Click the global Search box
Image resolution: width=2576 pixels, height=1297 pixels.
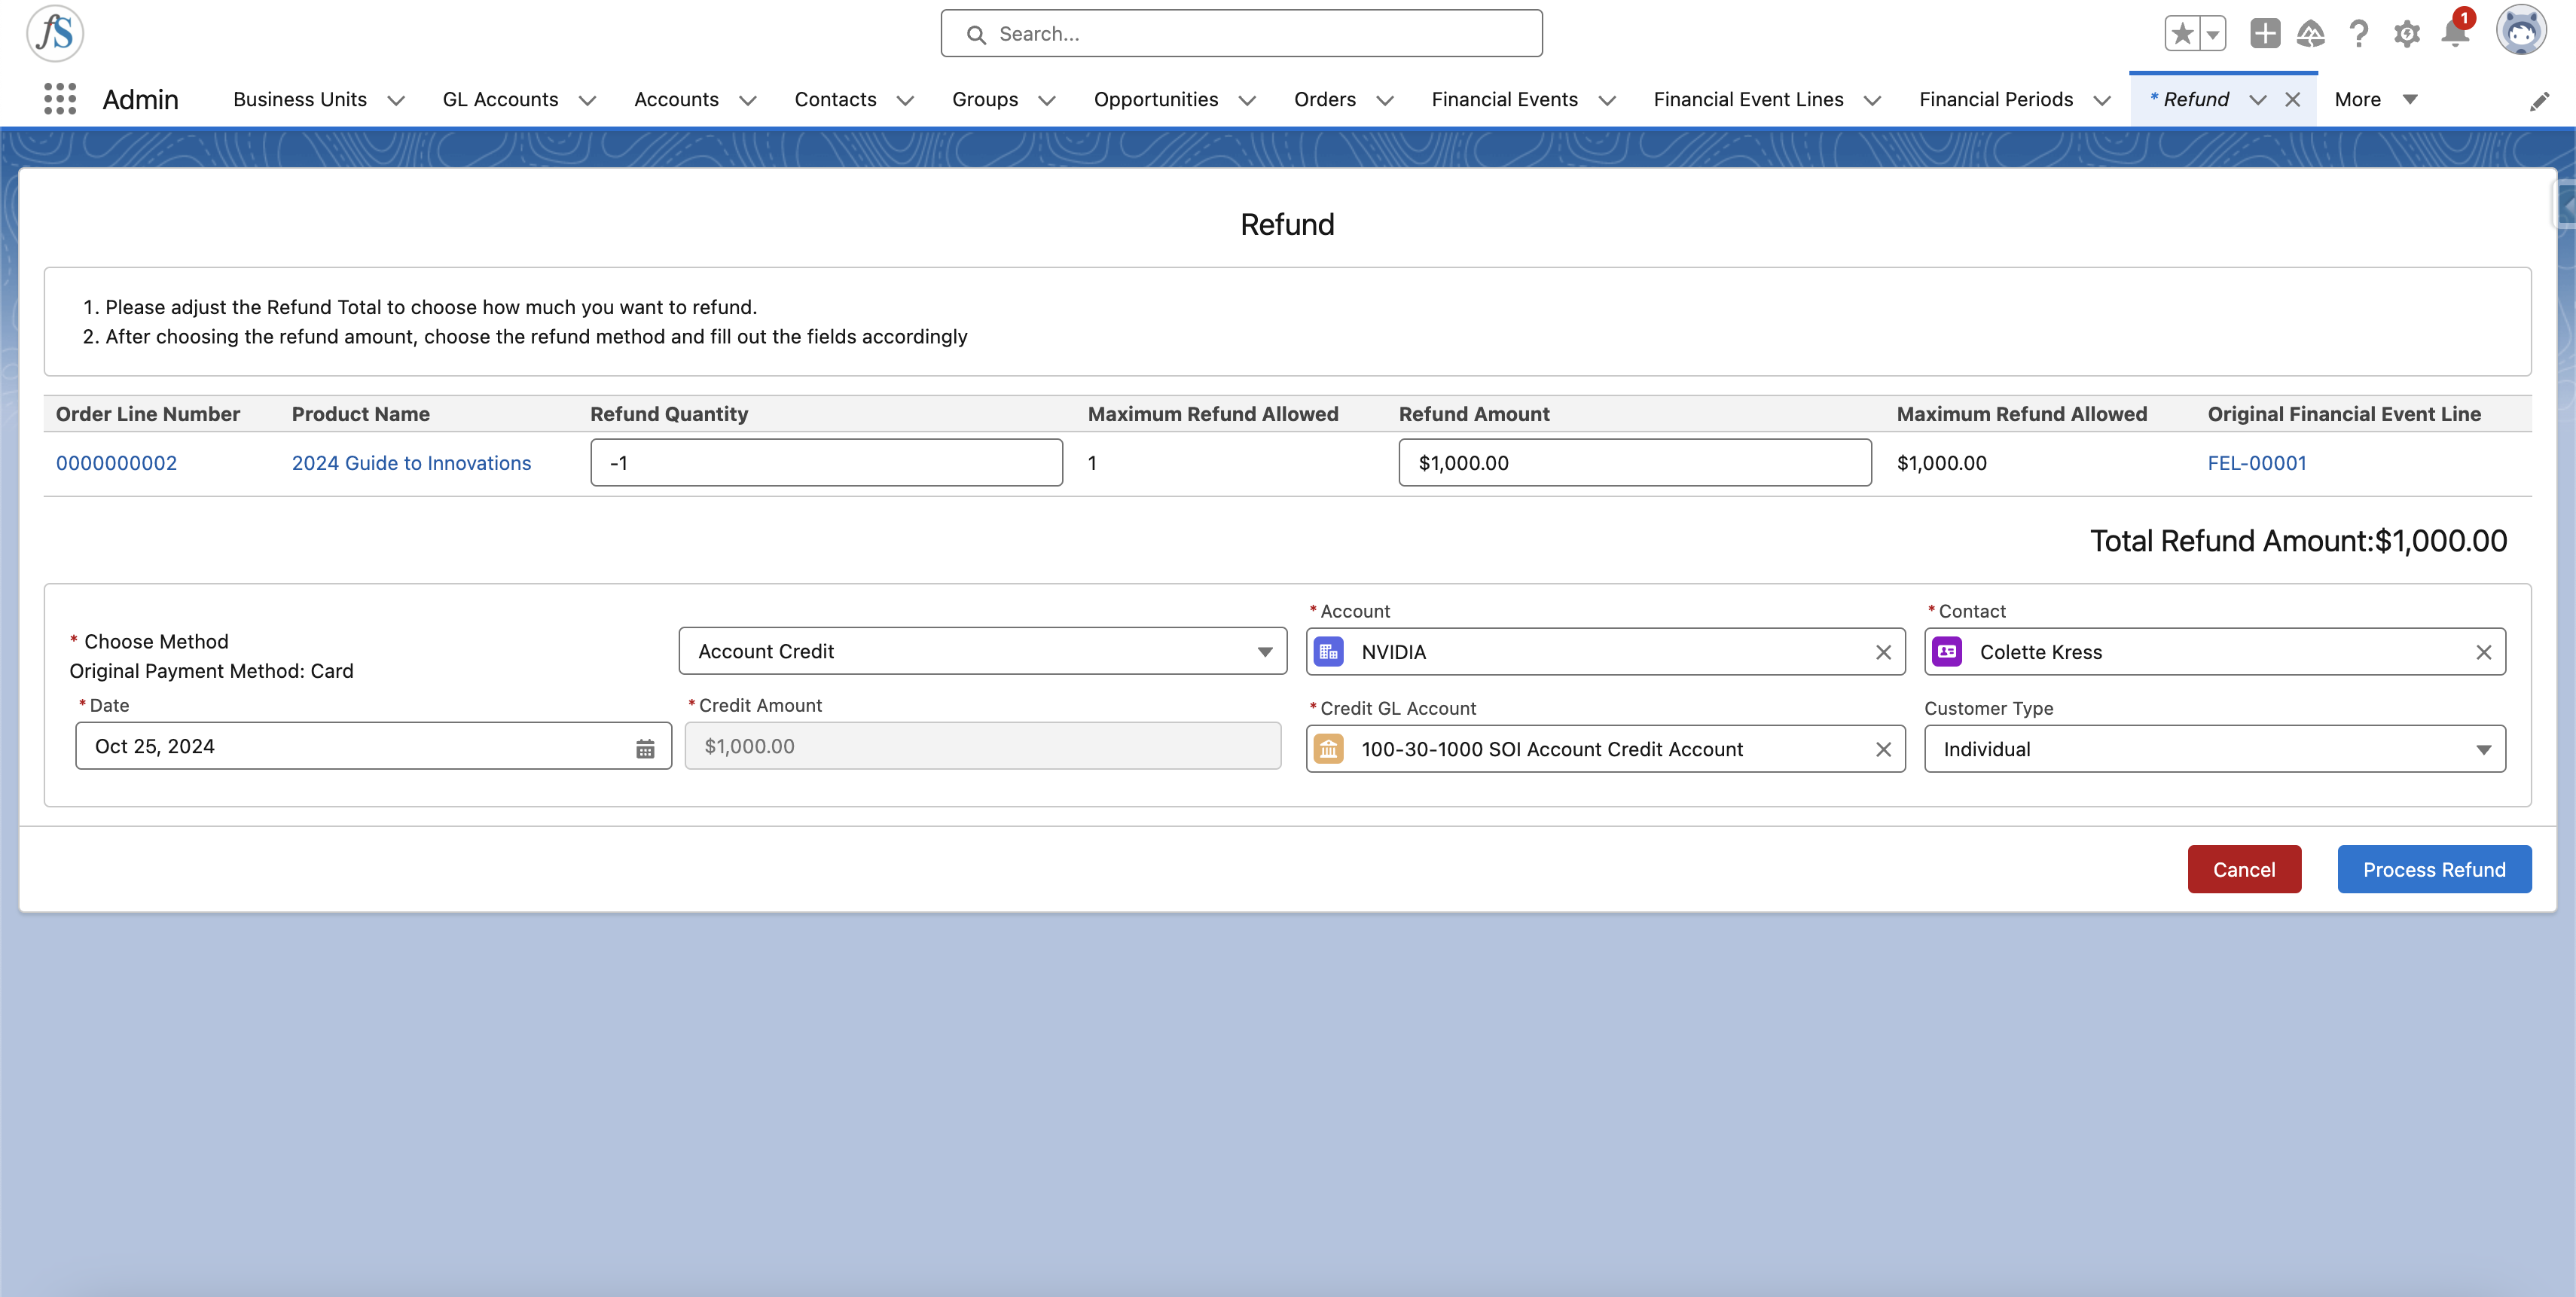[1241, 34]
